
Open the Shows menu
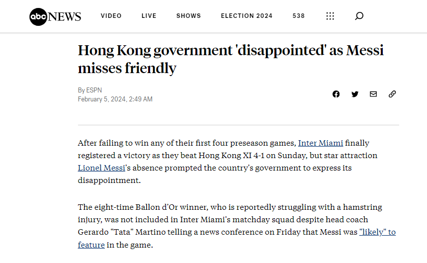pyautogui.click(x=188, y=16)
